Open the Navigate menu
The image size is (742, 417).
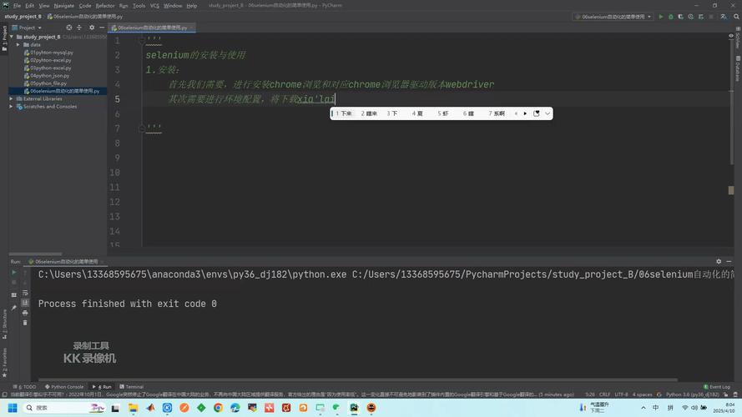(64, 6)
